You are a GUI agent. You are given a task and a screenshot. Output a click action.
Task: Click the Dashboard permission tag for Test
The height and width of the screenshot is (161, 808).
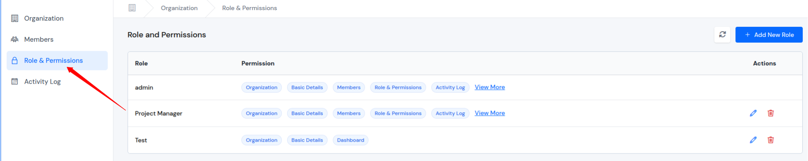(351, 140)
